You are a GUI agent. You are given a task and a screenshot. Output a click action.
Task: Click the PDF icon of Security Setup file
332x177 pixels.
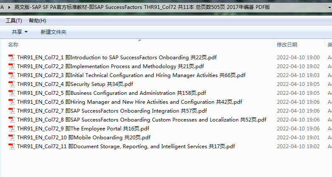click(11, 84)
